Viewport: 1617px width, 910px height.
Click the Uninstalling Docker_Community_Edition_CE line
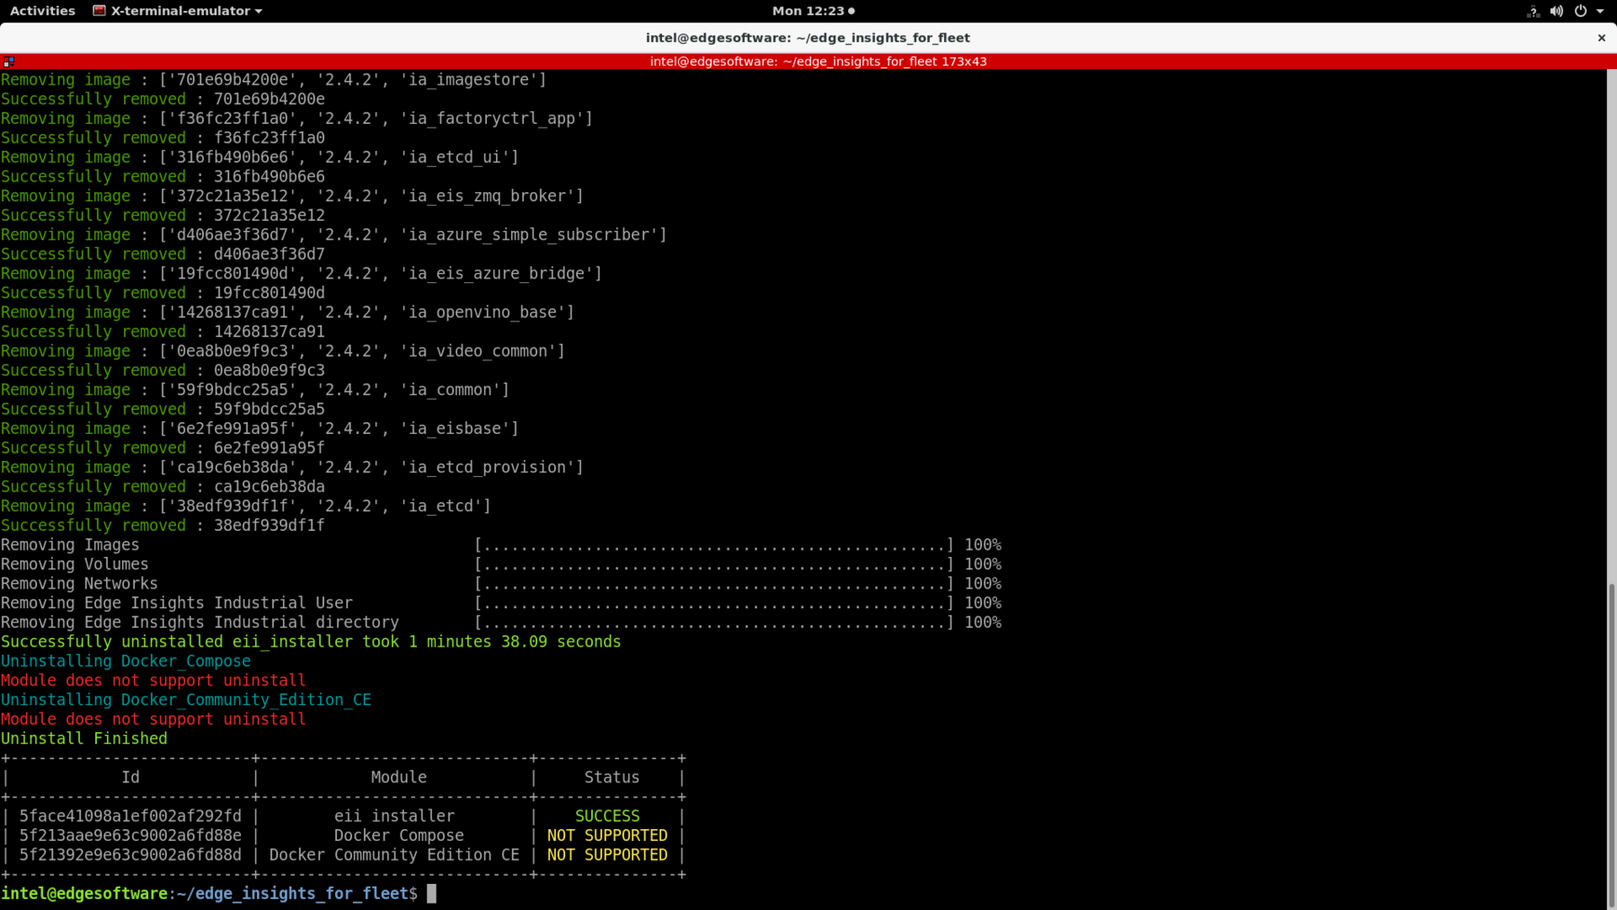pos(186,700)
